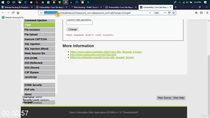210x118 pixels.
Task: Open Firefox Library icon
Action: (196, 13)
